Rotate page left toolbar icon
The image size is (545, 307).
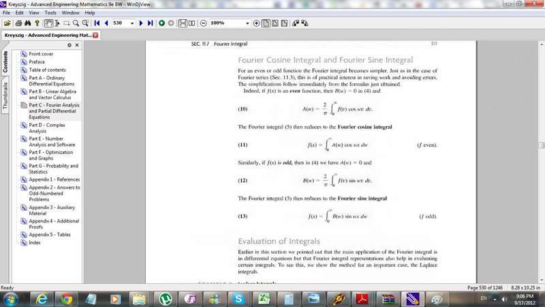click(296, 23)
